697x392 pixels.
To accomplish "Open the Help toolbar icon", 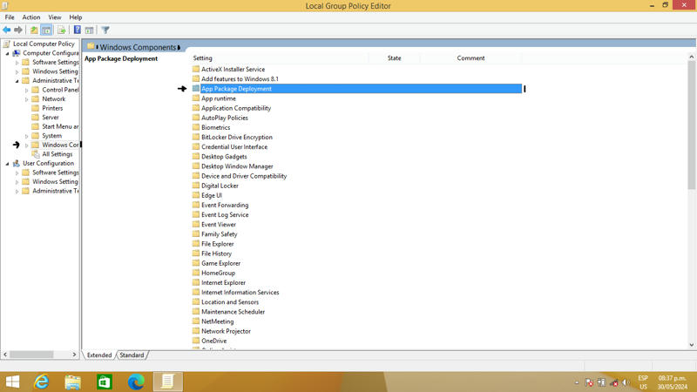I will (78, 30).
